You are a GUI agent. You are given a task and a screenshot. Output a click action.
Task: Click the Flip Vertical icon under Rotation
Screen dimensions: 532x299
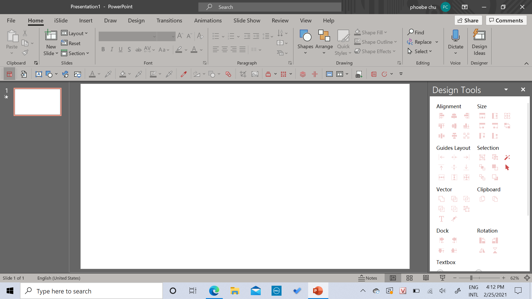point(495,251)
